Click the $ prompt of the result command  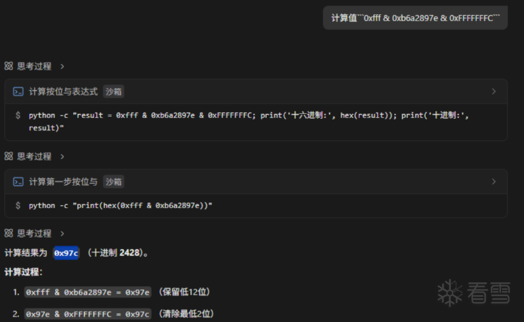tap(18, 115)
